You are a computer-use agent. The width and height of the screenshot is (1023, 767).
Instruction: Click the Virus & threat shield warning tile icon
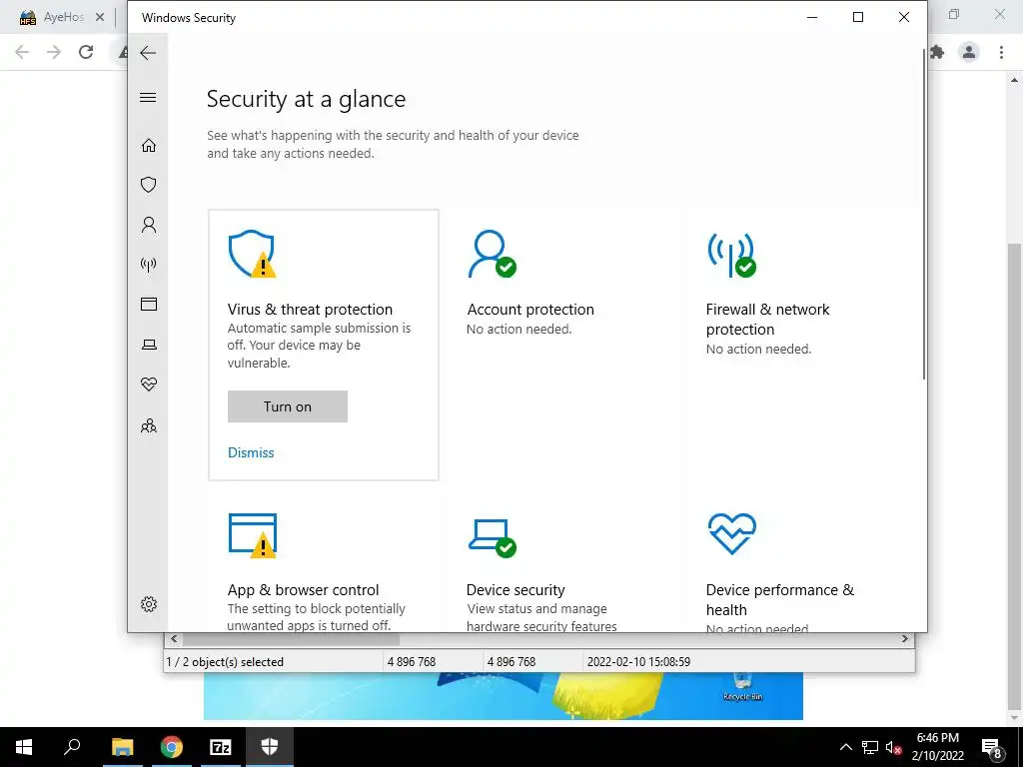point(252,254)
